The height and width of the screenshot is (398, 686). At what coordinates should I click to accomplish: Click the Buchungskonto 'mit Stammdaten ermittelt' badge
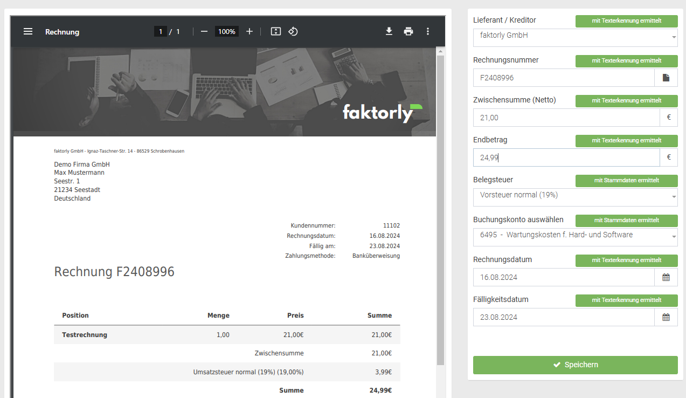(x=627, y=221)
